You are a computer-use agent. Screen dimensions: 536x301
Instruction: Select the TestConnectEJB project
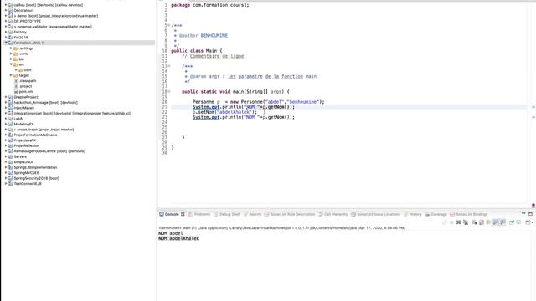point(28,184)
